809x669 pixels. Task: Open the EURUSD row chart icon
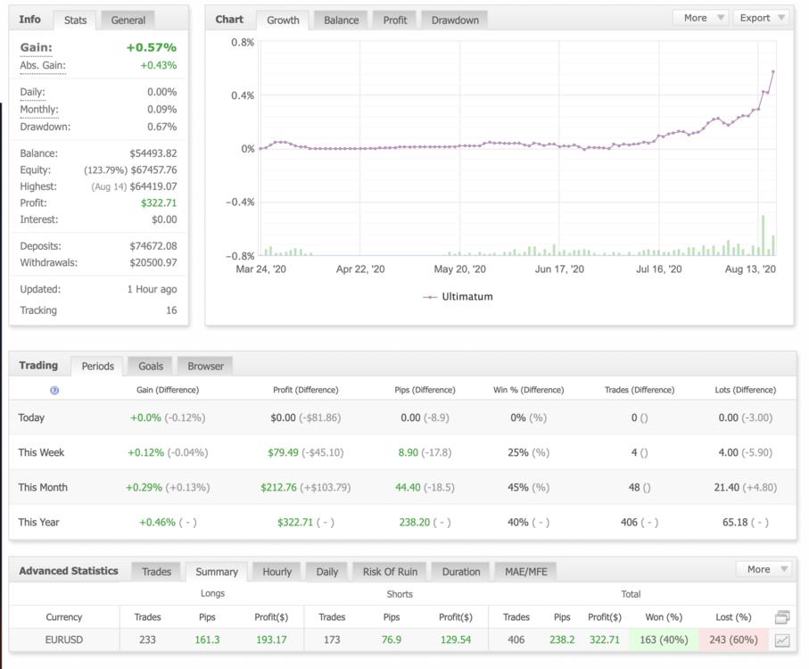(x=782, y=640)
